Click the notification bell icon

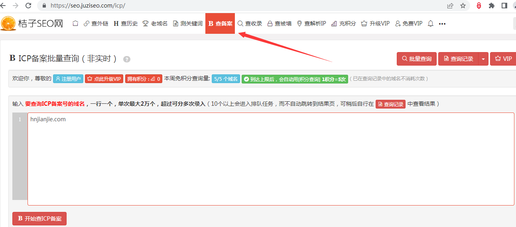431,23
